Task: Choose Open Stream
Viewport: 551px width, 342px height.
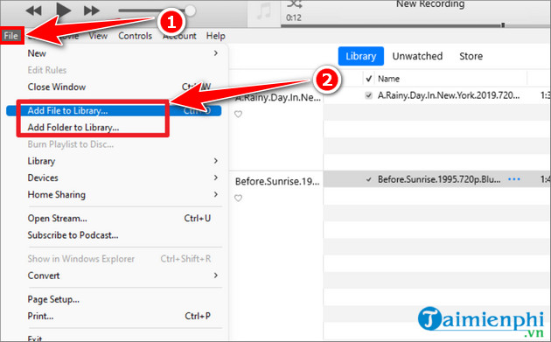Action: [114, 219]
